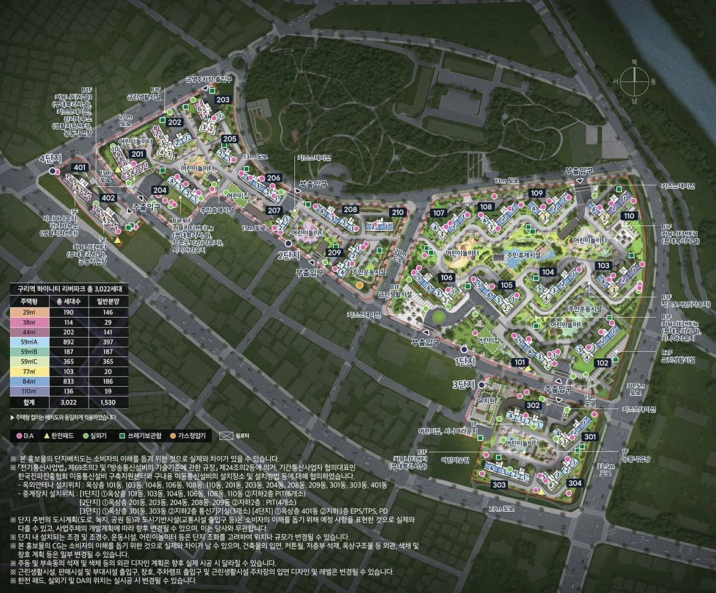Click the 3,022 cell in 합계 row
Screen dimensions: 716x593
click(68, 403)
